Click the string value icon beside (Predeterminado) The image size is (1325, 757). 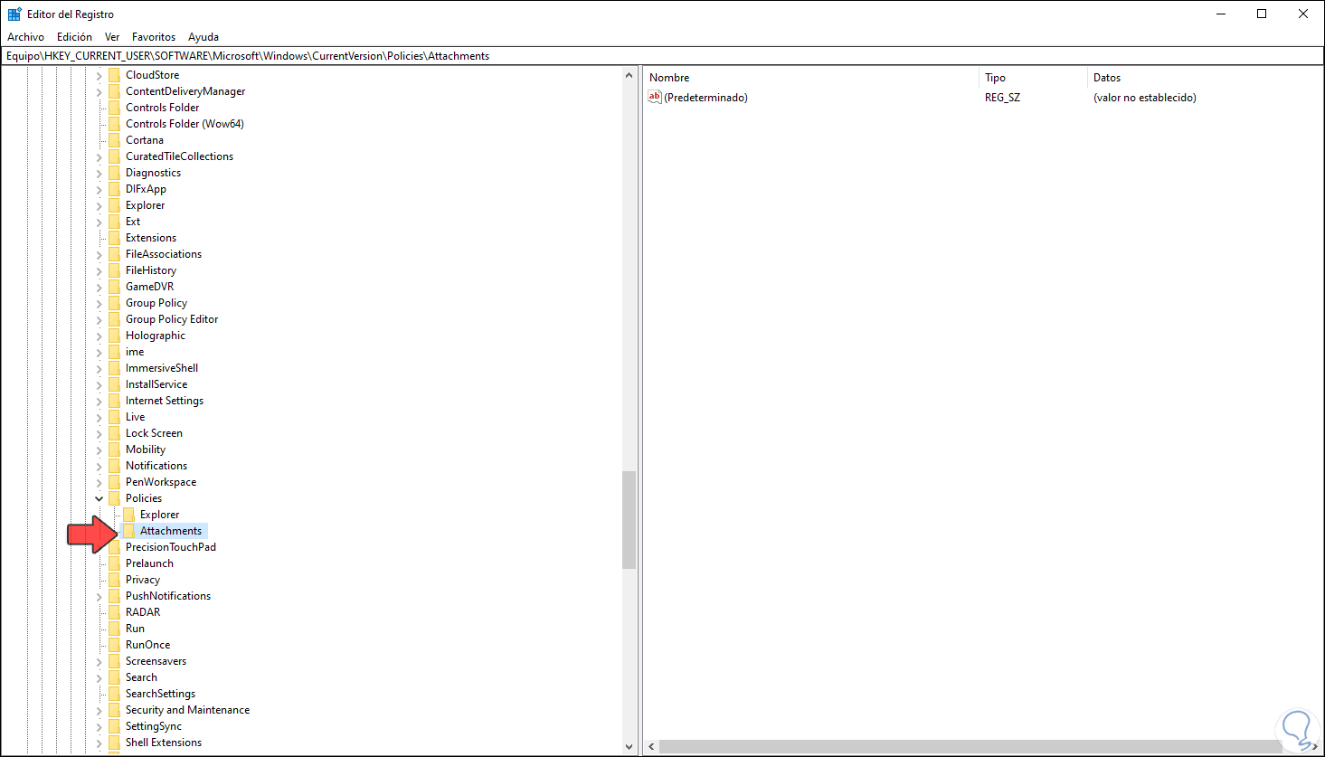[x=656, y=98]
